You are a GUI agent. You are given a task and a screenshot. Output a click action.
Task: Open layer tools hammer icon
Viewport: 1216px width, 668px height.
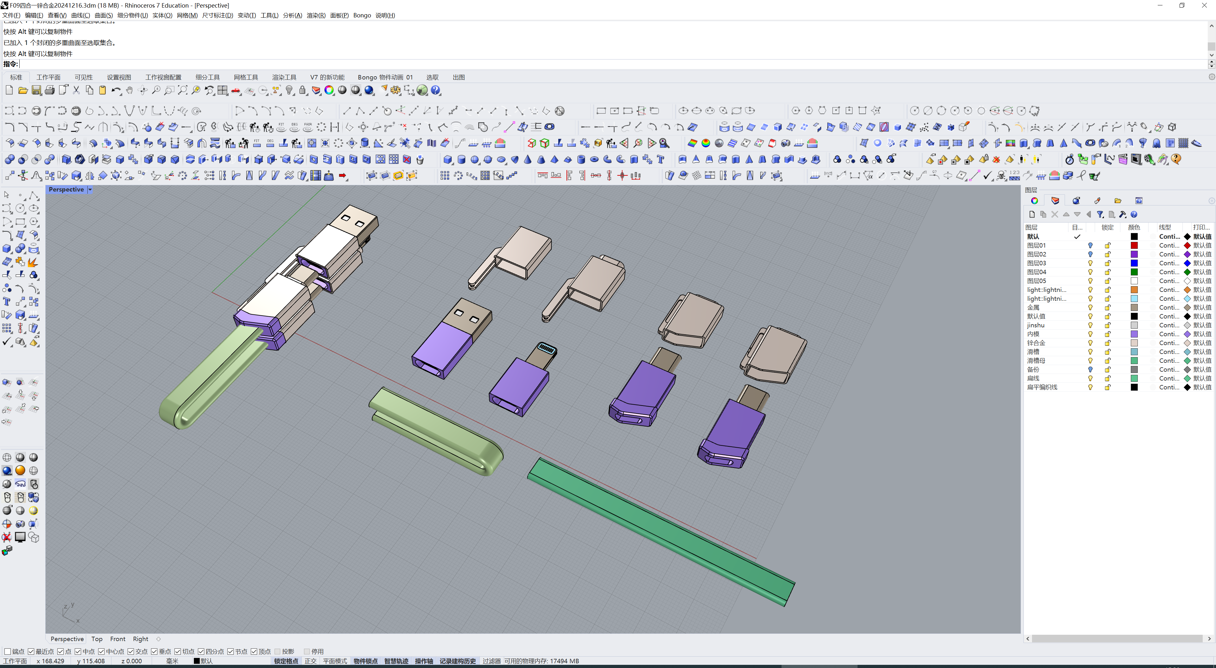tap(1123, 214)
